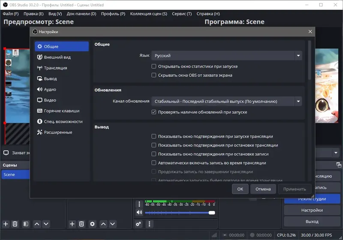Click the preview screen capture thumbnail

click(x=17, y=86)
